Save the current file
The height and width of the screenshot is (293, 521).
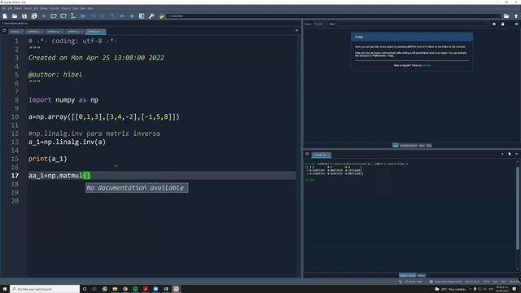(24, 16)
